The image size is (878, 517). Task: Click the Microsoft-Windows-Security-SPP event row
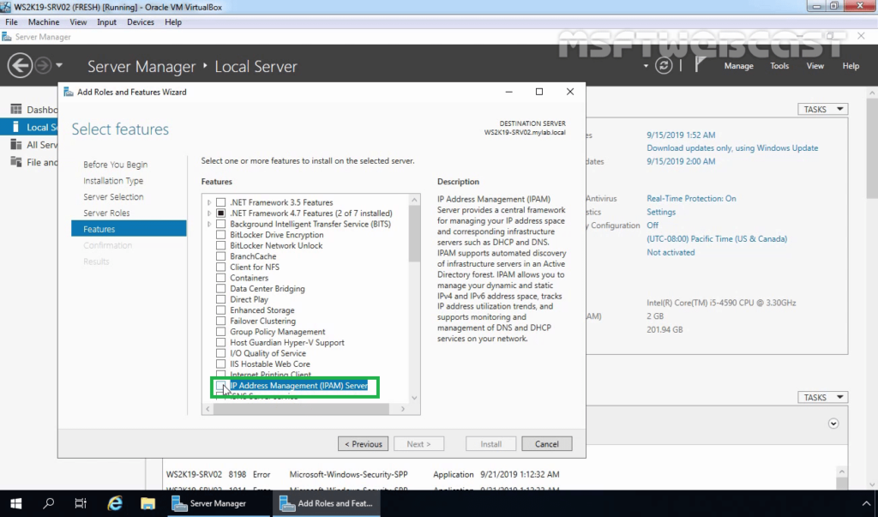(x=363, y=474)
